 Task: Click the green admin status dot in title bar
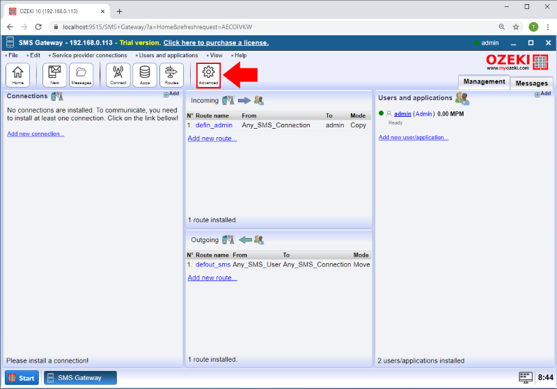pyautogui.click(x=476, y=43)
